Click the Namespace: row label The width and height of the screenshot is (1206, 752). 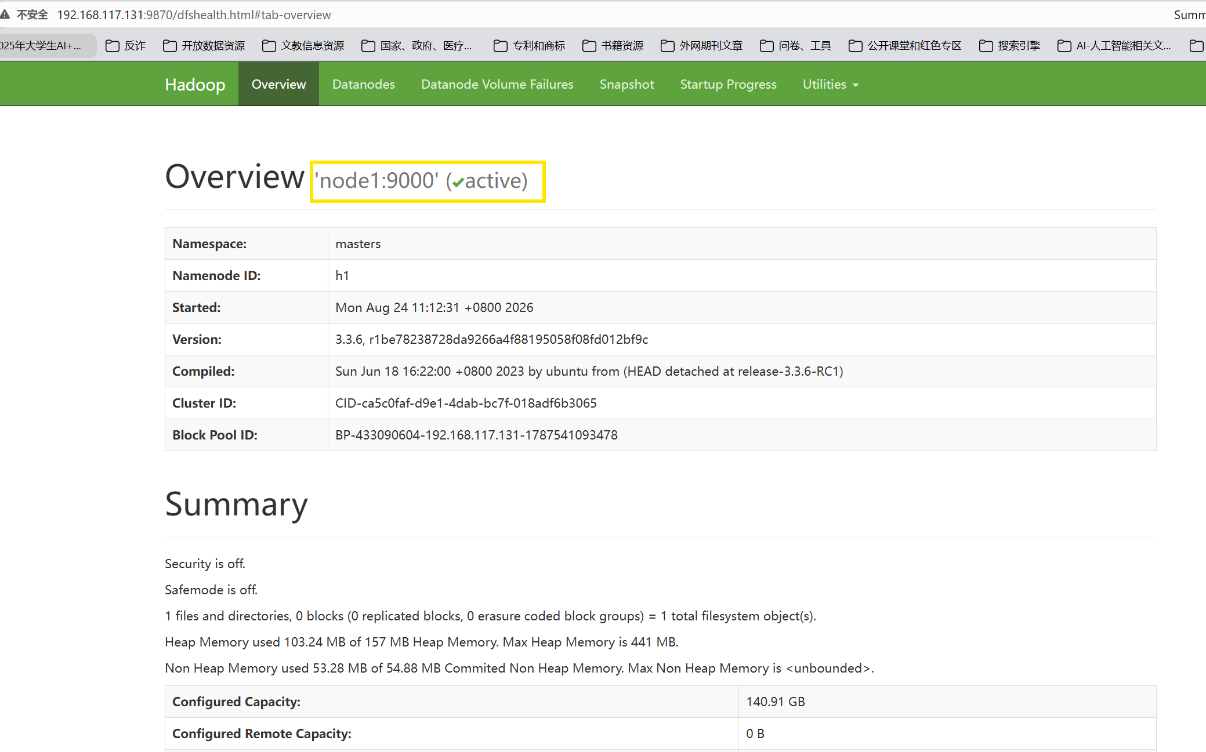pos(209,244)
